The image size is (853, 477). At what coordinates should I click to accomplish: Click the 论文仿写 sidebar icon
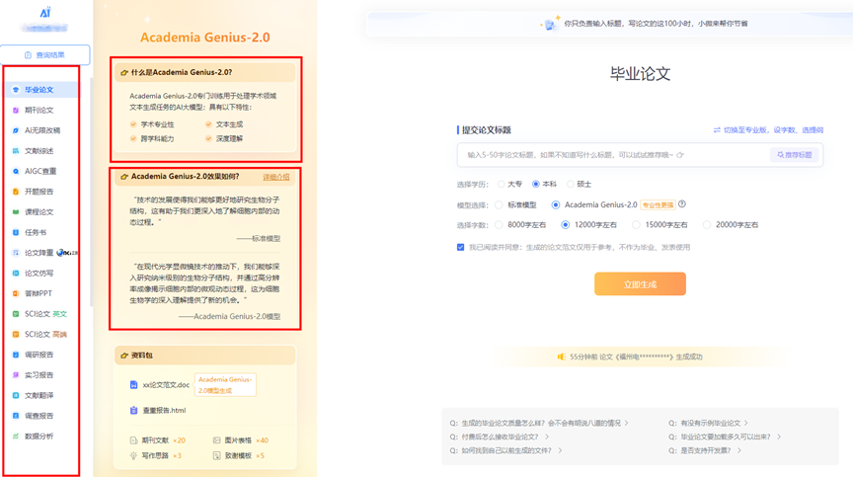[x=16, y=273]
